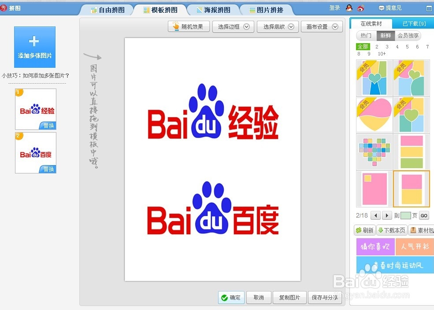This screenshot has height=310, width=434.
Task: Click the 刷新 refresh icon
Action: click(364, 230)
